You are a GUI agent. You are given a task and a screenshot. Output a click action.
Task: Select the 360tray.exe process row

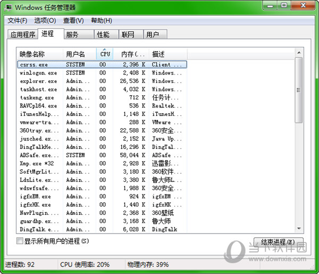[x=38, y=130]
